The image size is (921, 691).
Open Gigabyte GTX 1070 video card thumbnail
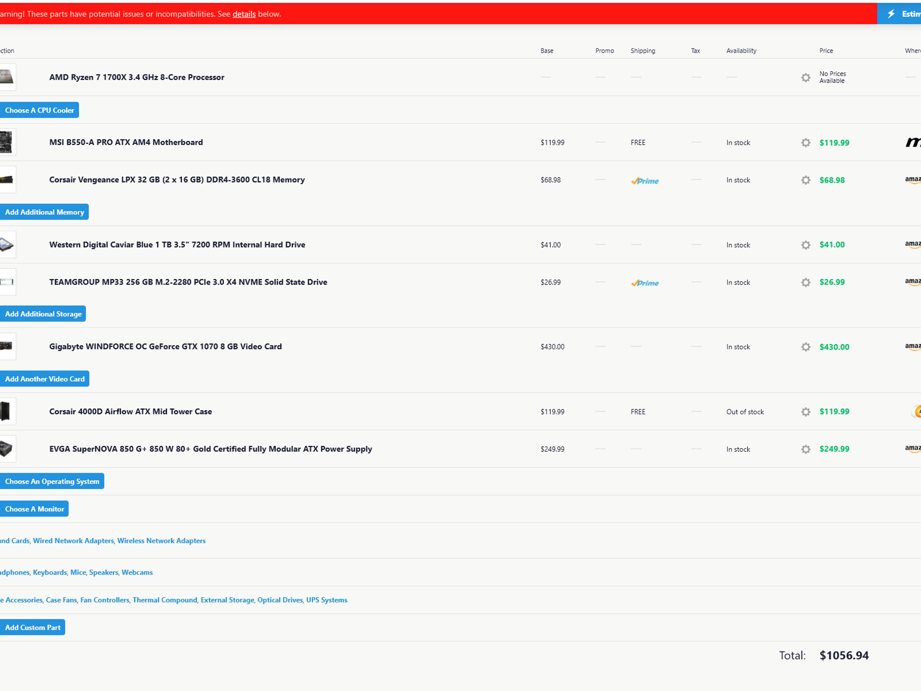pyautogui.click(x=7, y=346)
